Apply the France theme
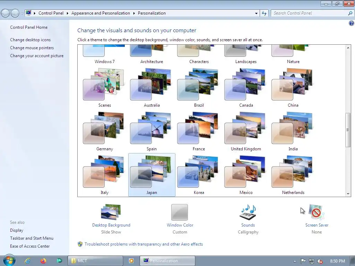Screen dimensions: 355x266 point(199,132)
